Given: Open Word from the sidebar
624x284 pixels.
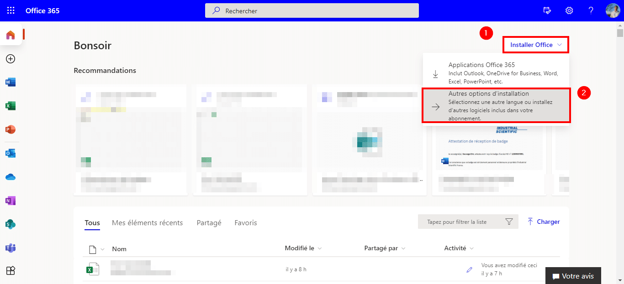Looking at the screenshot, I should [10, 82].
